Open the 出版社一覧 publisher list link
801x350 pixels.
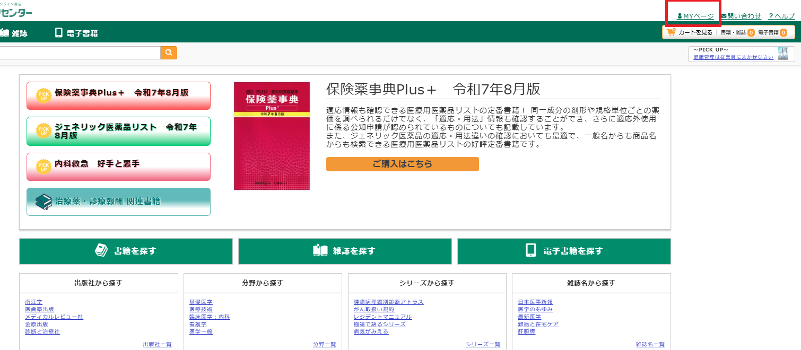tap(157, 344)
